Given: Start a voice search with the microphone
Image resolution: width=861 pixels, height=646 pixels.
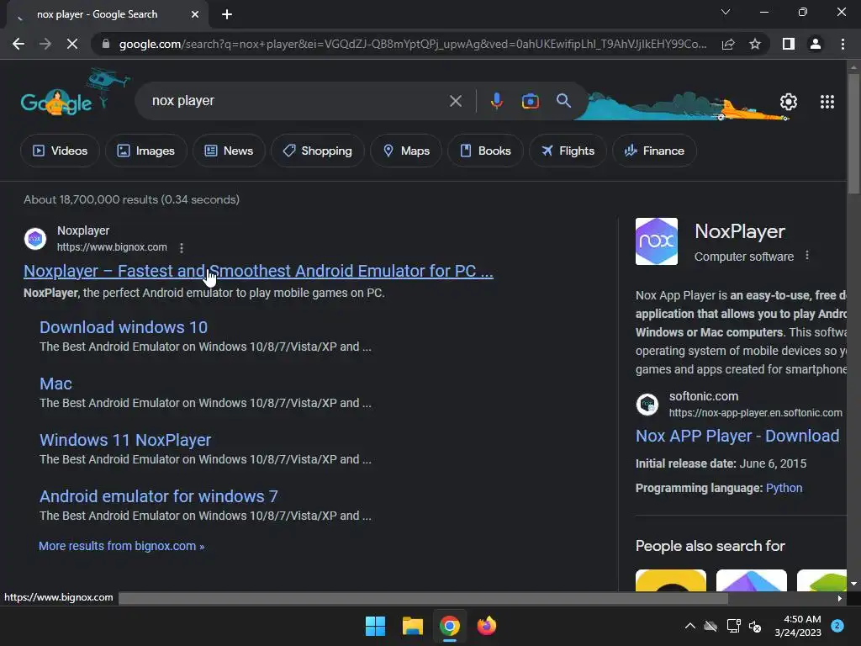Looking at the screenshot, I should tap(496, 101).
